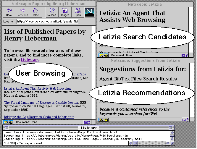Open the Lieberary link
This screenshot has width=197, height=149.
(x=30, y=60)
